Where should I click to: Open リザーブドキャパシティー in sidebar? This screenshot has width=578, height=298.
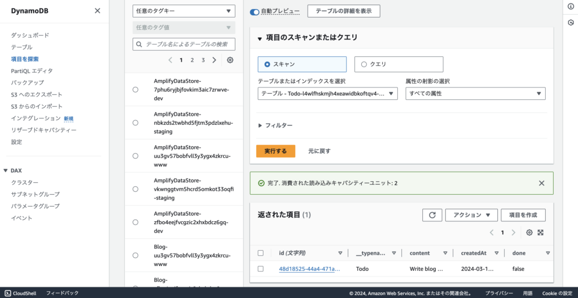click(x=44, y=130)
